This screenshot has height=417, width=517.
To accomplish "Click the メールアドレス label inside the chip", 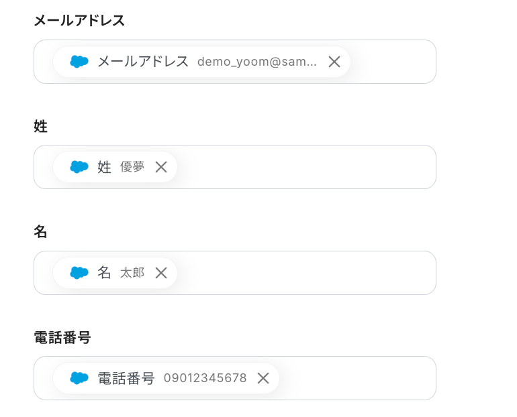I will pyautogui.click(x=143, y=62).
